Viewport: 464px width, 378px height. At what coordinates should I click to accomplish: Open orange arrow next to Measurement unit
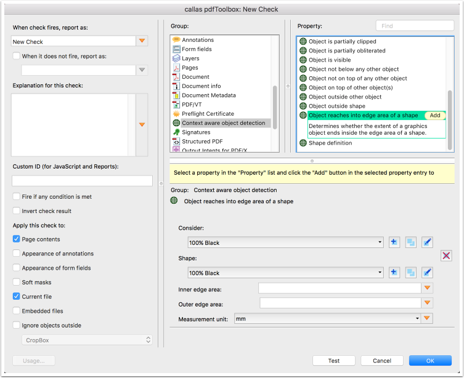(426, 318)
